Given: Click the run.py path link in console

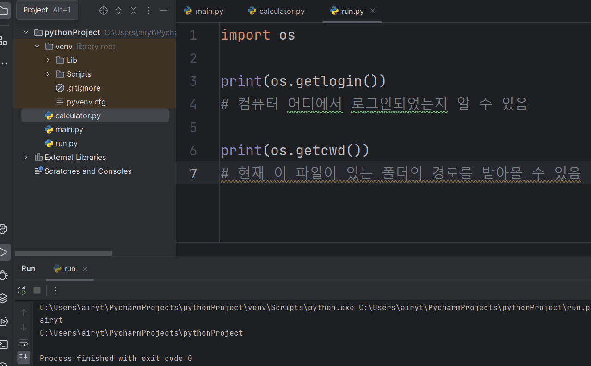Looking at the screenshot, I should 475,307.
